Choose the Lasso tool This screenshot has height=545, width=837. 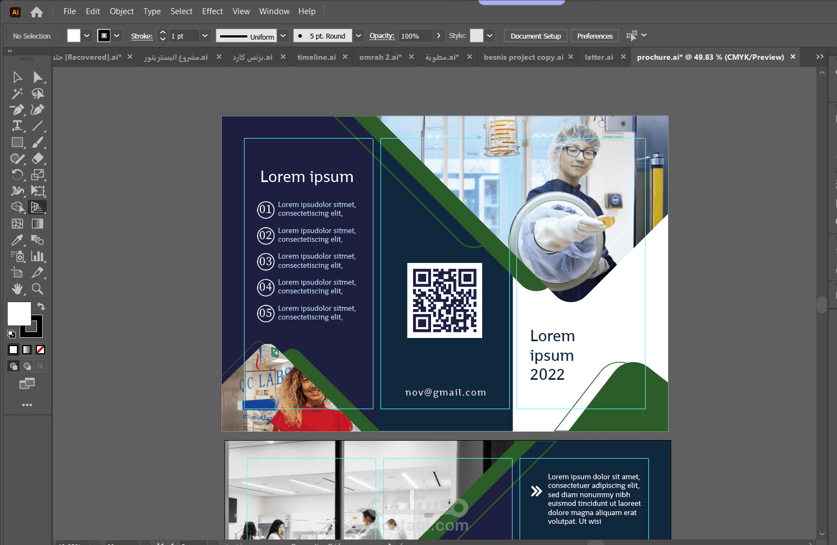coord(38,93)
